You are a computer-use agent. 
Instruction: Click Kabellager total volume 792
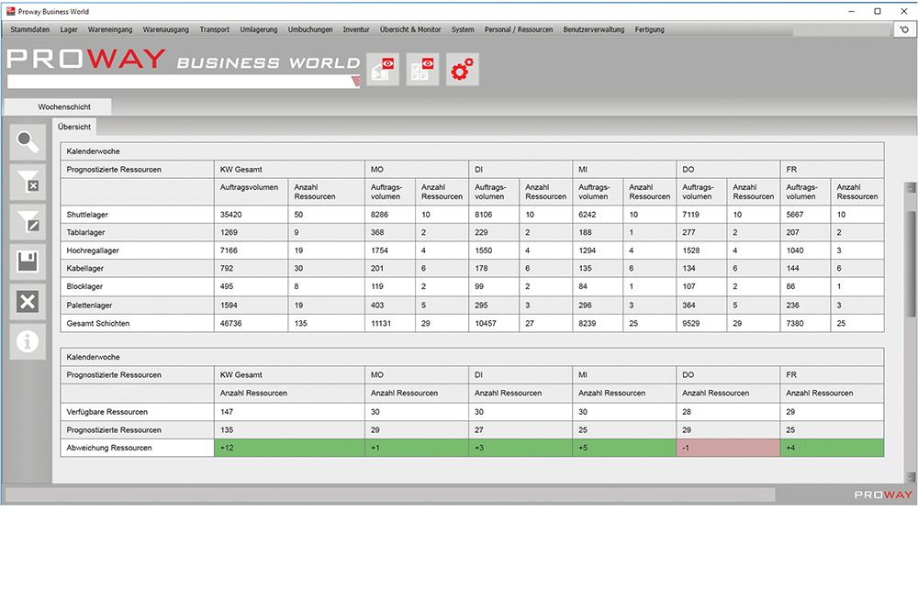pyautogui.click(x=227, y=269)
